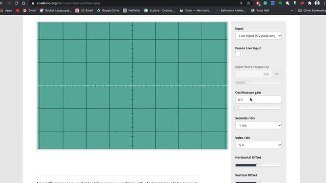Viewport: 326px width, 183px height.
Task: Open the Input source dropdown
Action: (x=258, y=36)
